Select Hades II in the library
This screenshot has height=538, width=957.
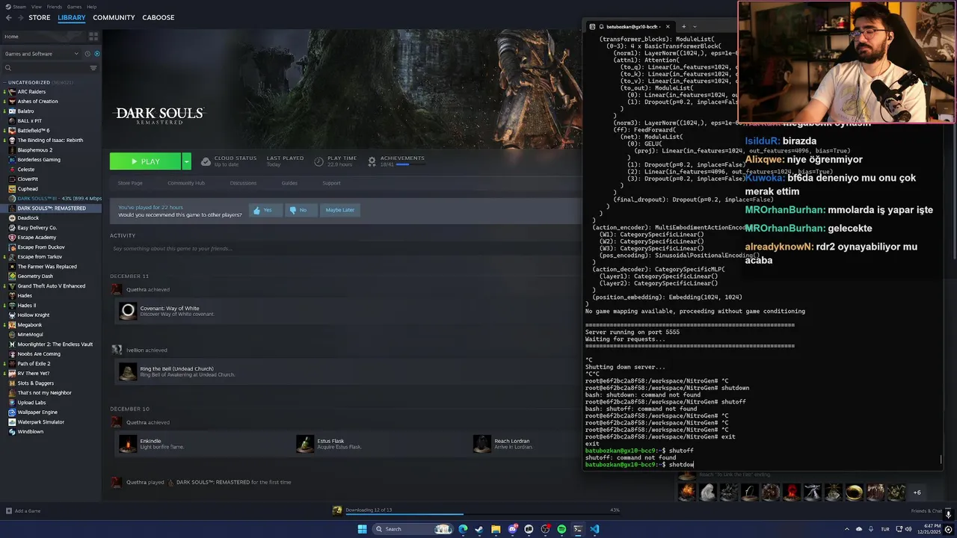[x=27, y=306]
